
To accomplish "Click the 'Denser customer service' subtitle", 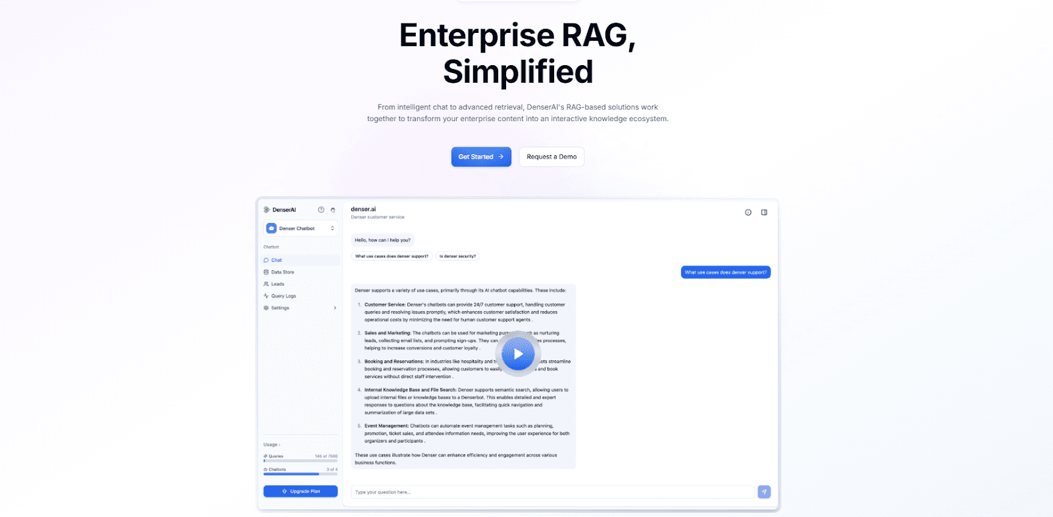I will 378,217.
